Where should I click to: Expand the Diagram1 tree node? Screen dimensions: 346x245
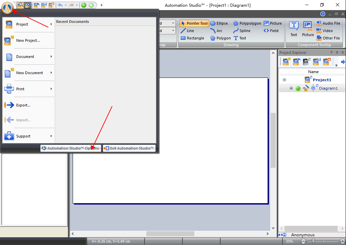tap(291, 88)
